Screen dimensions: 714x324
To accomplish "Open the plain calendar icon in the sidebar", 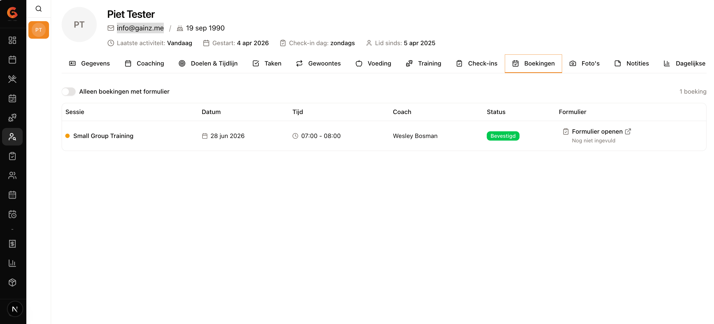I will pos(12,60).
